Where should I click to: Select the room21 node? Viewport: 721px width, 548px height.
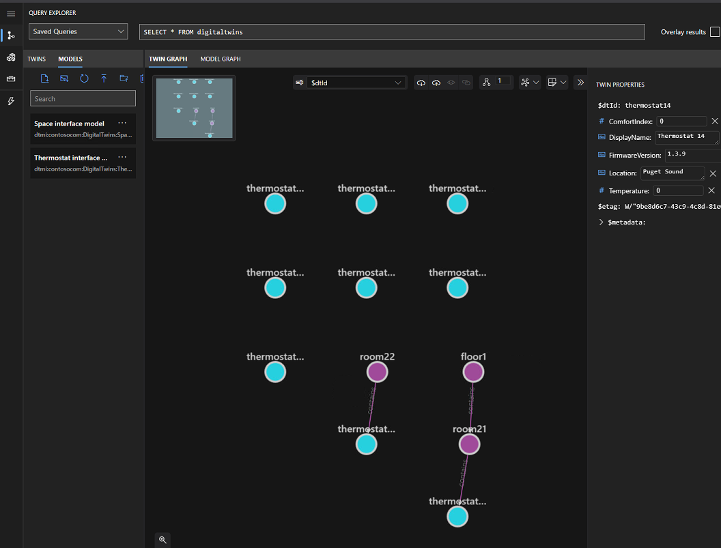(470, 444)
